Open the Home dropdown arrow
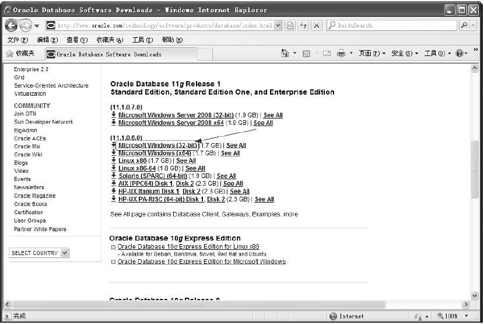Viewport: 484px width, 324px height. pyautogui.click(x=294, y=54)
